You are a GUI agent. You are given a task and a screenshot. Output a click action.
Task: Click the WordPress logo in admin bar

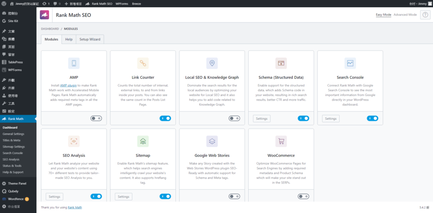[x=4, y=4]
